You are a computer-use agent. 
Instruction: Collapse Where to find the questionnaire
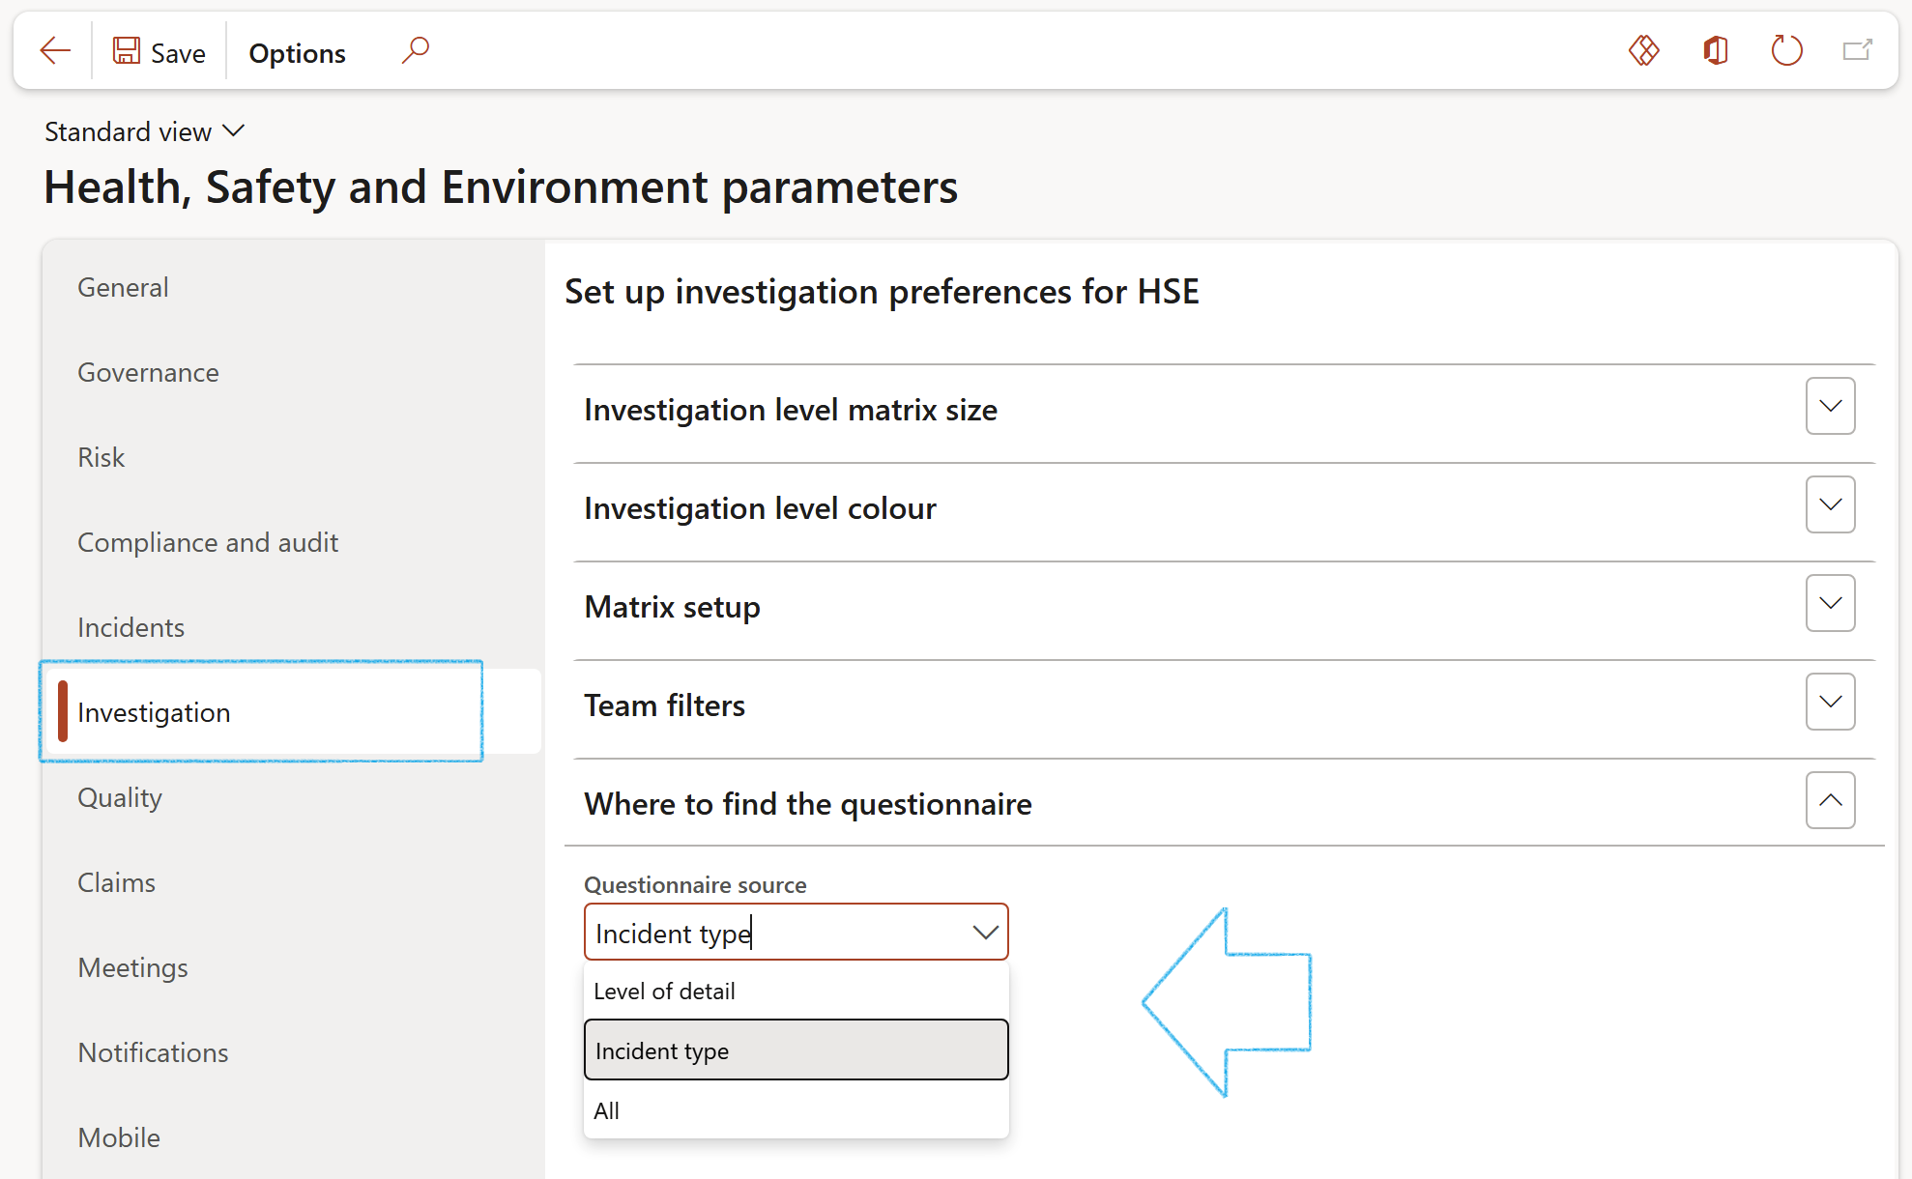1830,801
